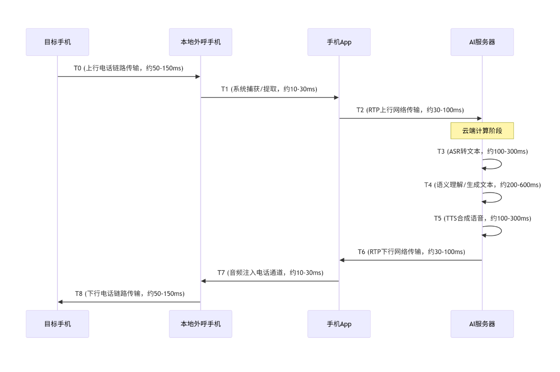The image size is (560, 372).
Task: Click the bottom 手机App participant box
Action: [339, 324]
